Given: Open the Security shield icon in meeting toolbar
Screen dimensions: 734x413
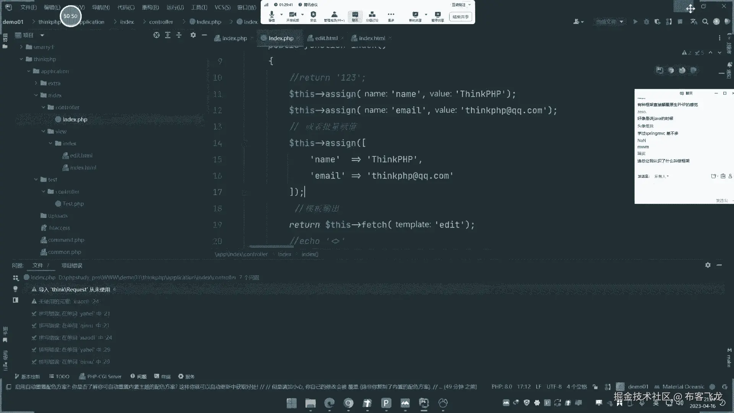Looking at the screenshot, I should click(x=313, y=15).
